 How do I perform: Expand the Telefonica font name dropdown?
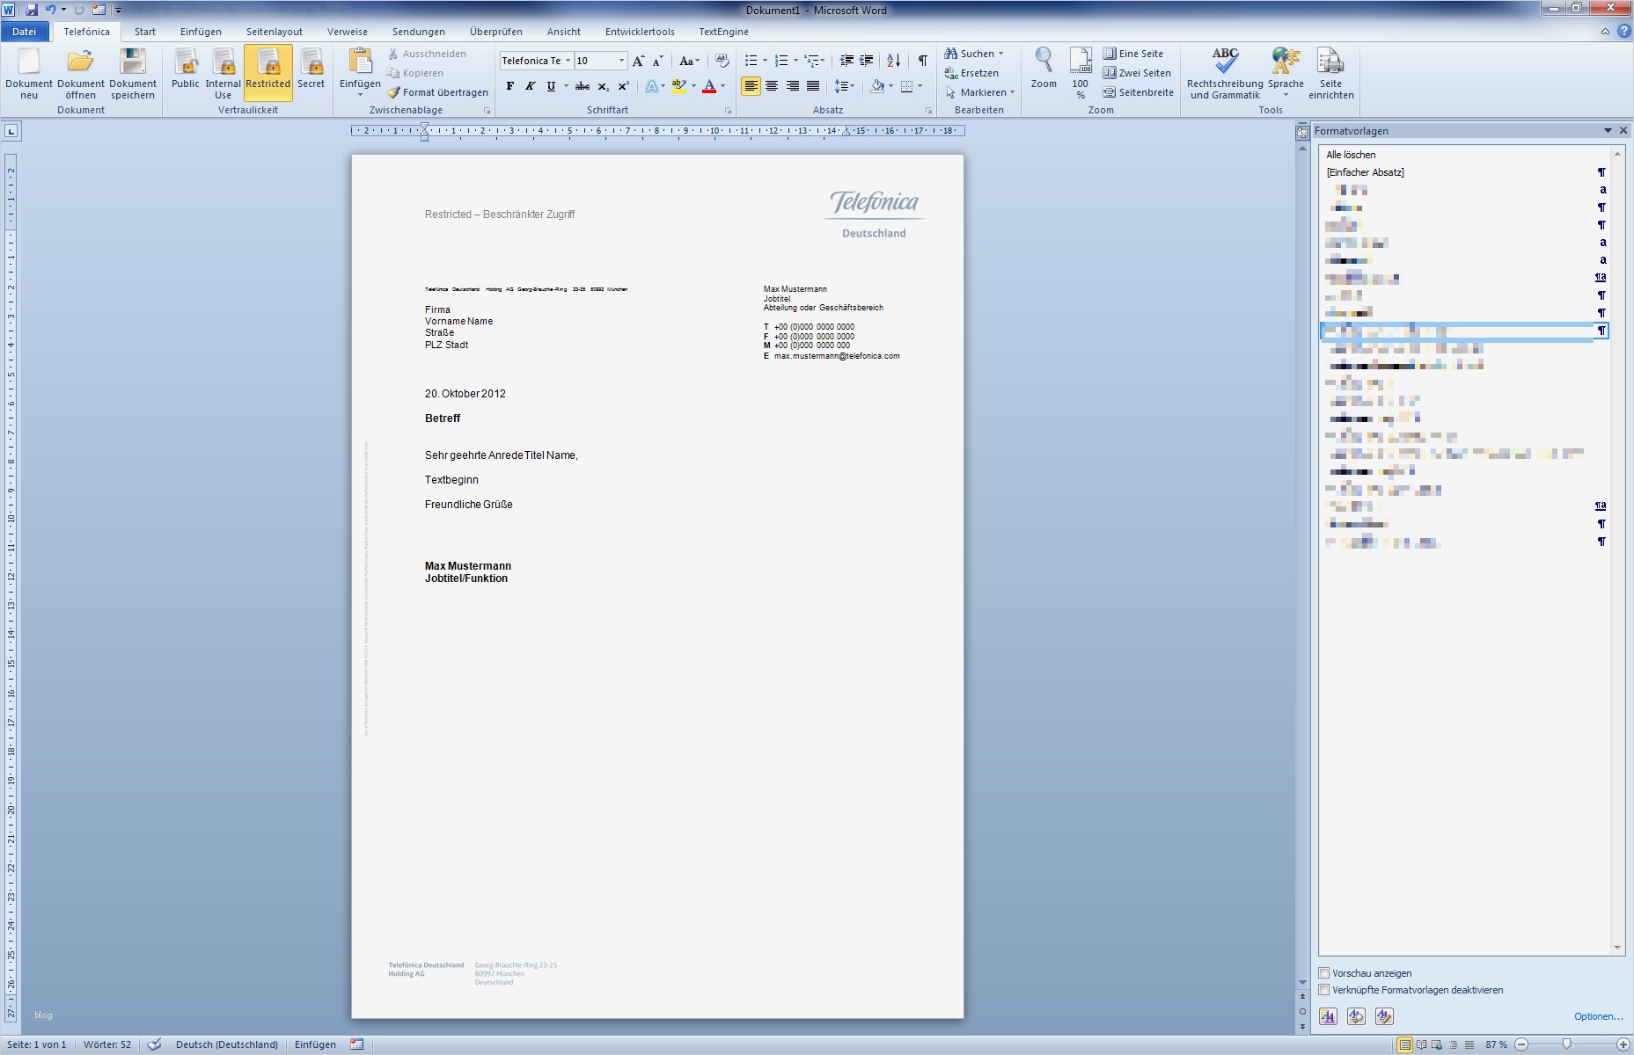(568, 60)
